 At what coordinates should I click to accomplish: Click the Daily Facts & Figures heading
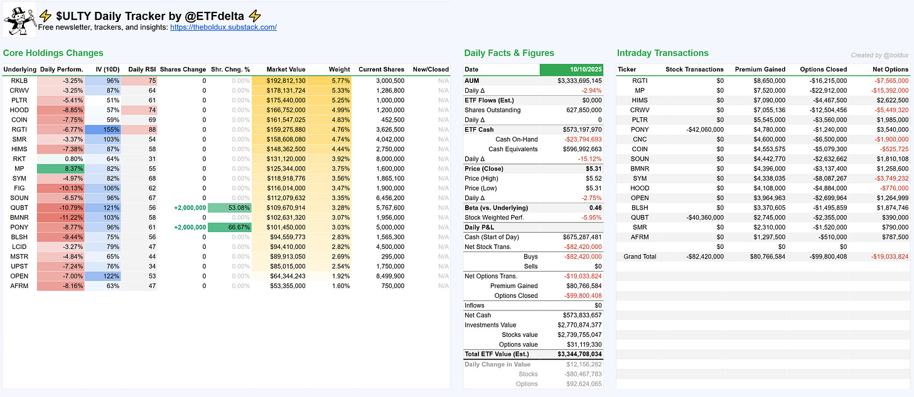click(x=509, y=53)
